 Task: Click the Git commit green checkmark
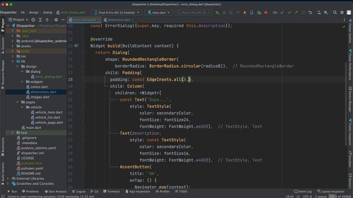pos(289,13)
